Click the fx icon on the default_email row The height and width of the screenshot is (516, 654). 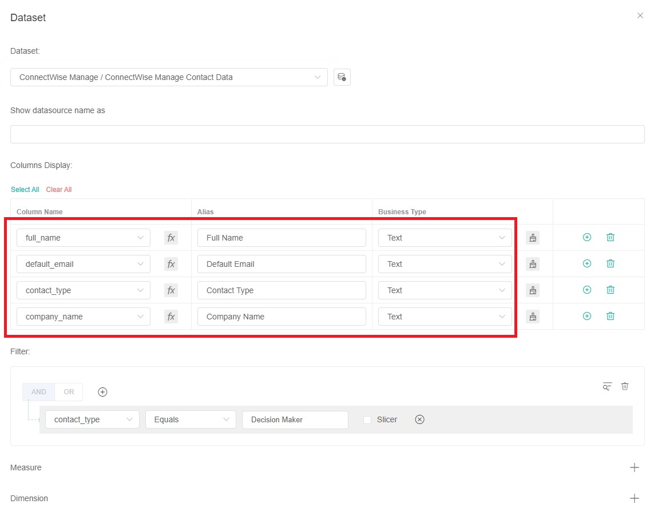(x=171, y=264)
